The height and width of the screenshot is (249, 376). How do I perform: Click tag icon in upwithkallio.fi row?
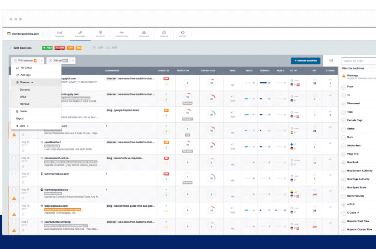(23, 151)
